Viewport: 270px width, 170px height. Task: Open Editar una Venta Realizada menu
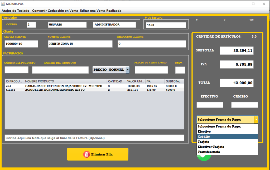[101, 11]
